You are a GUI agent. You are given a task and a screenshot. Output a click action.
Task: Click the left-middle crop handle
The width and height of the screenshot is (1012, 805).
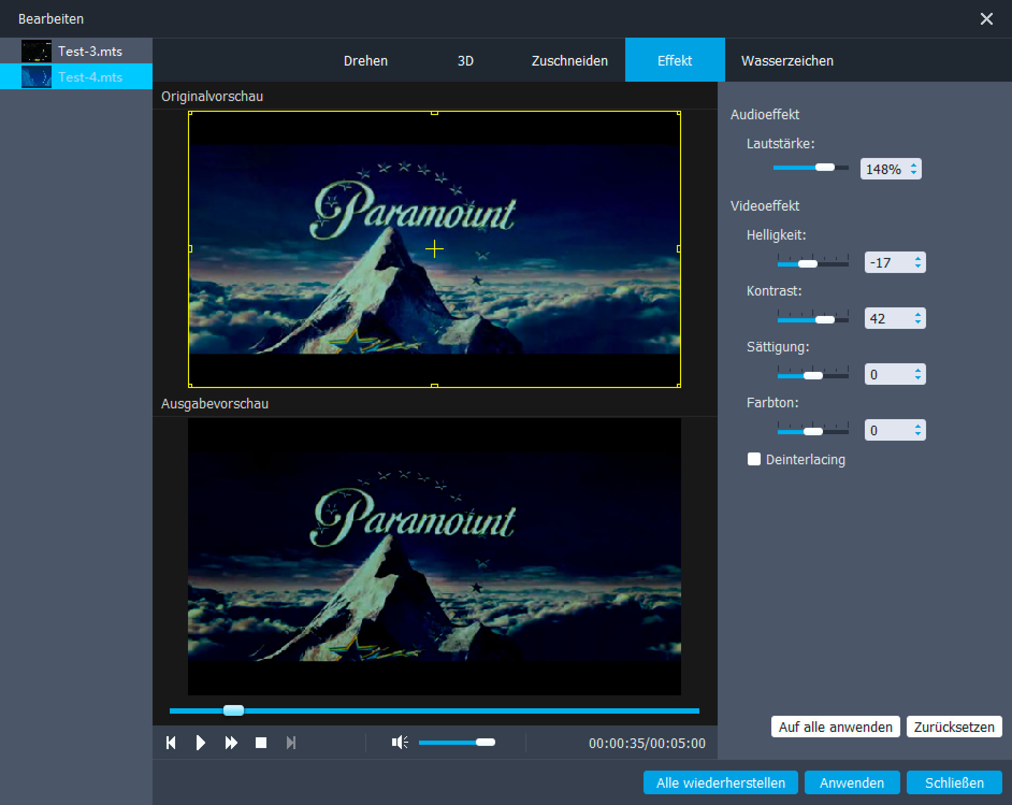[190, 249]
